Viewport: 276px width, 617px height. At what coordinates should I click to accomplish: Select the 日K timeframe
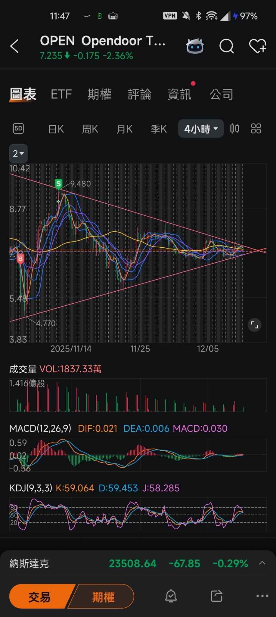[56, 129]
